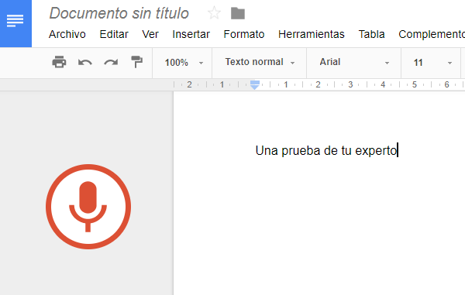Undo with the undo arrow icon
The width and height of the screenshot is (465, 295).
pyautogui.click(x=85, y=63)
